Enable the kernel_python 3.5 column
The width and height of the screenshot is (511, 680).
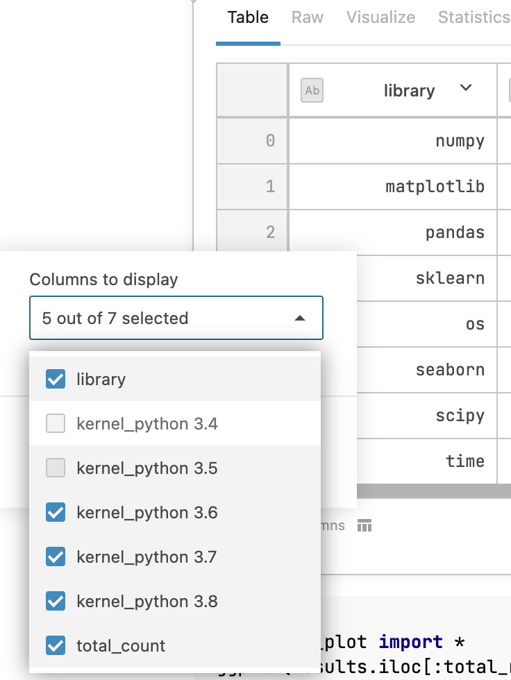pos(55,468)
